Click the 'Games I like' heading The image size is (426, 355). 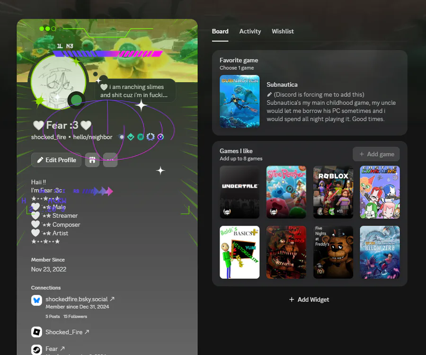point(236,151)
